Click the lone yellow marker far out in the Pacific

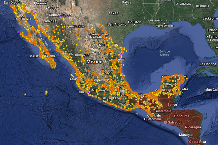pos(25,94)
